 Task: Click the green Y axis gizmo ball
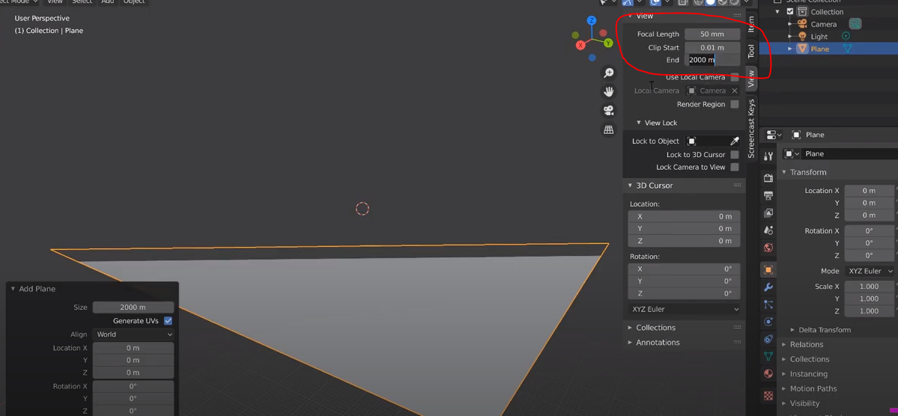[x=608, y=43]
